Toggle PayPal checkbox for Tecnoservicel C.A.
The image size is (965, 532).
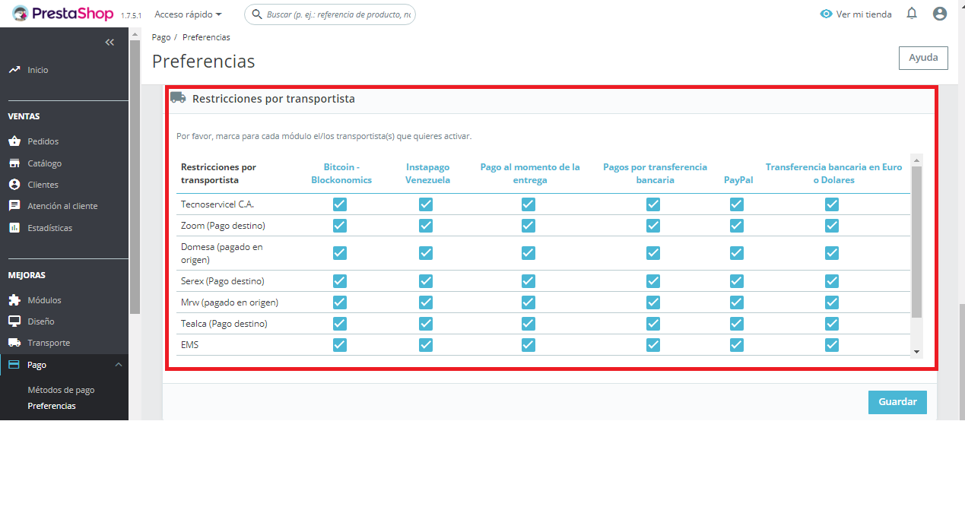(736, 204)
